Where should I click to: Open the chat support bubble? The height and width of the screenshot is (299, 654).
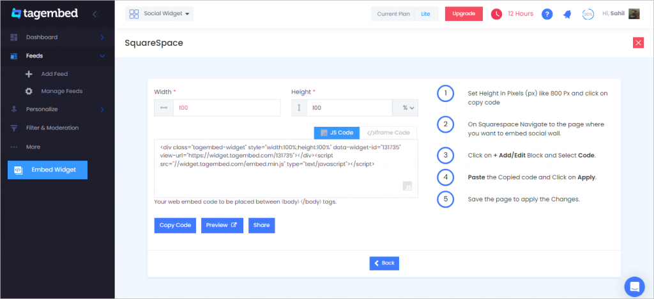tap(634, 286)
